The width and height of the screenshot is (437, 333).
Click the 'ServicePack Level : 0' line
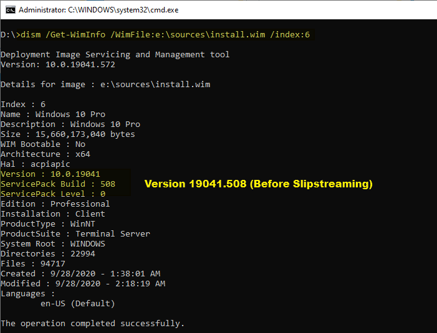tap(53, 194)
